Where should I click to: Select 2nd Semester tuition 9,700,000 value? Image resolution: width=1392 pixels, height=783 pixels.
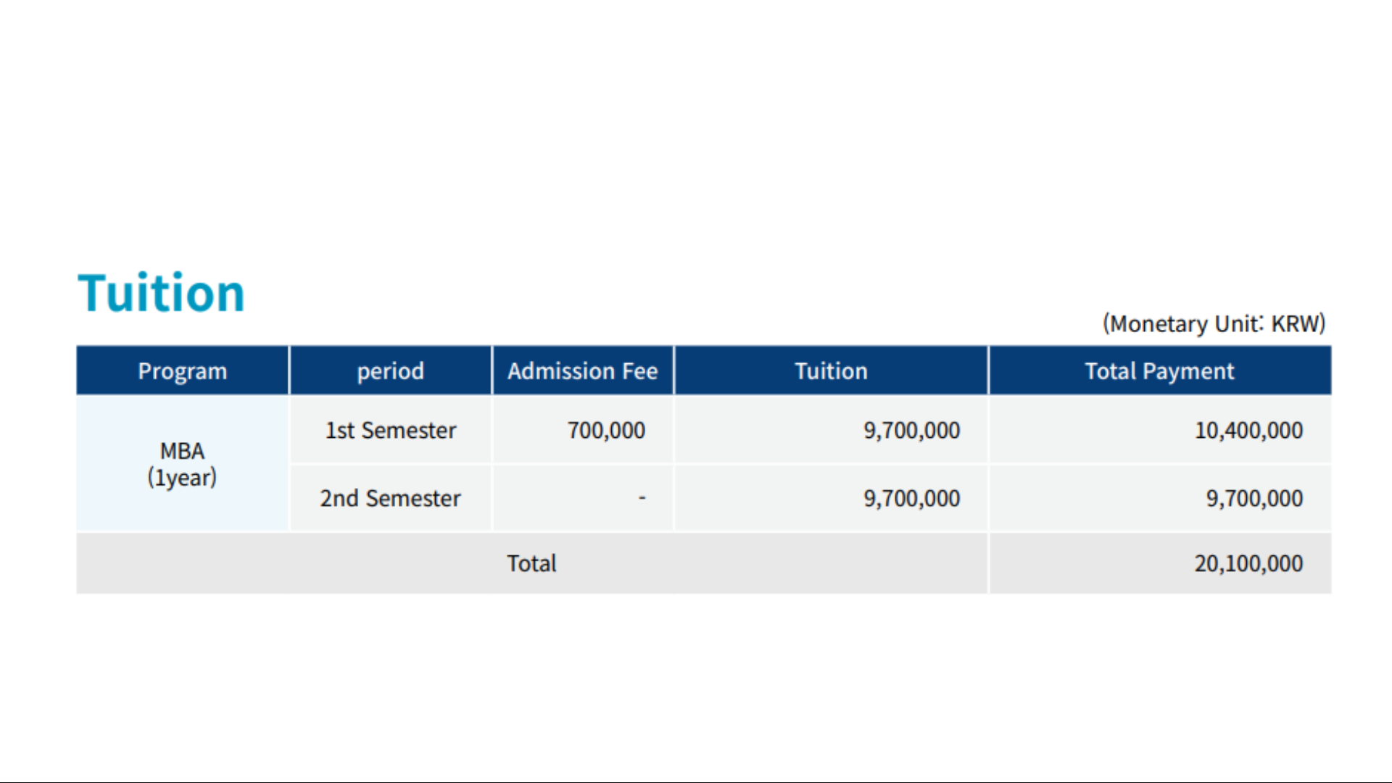pos(911,498)
